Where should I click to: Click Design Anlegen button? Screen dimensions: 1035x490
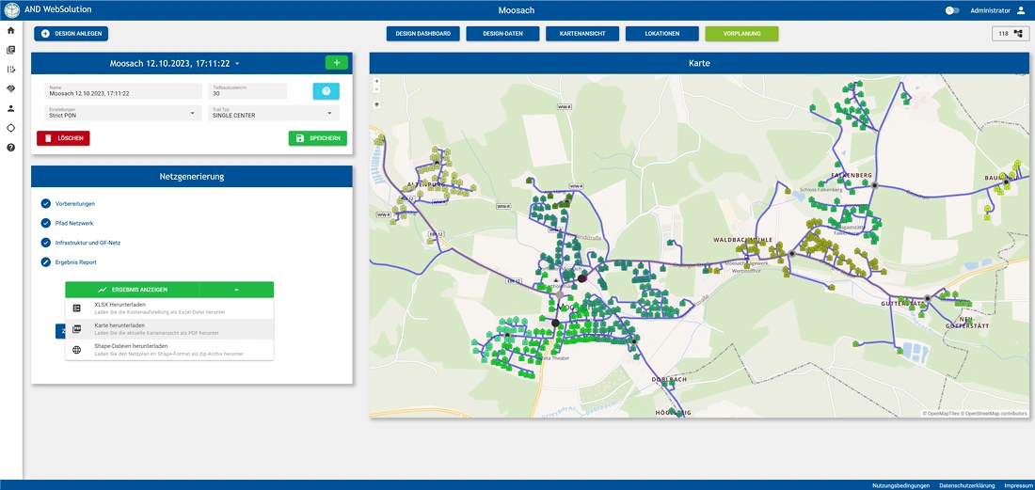[x=72, y=34]
